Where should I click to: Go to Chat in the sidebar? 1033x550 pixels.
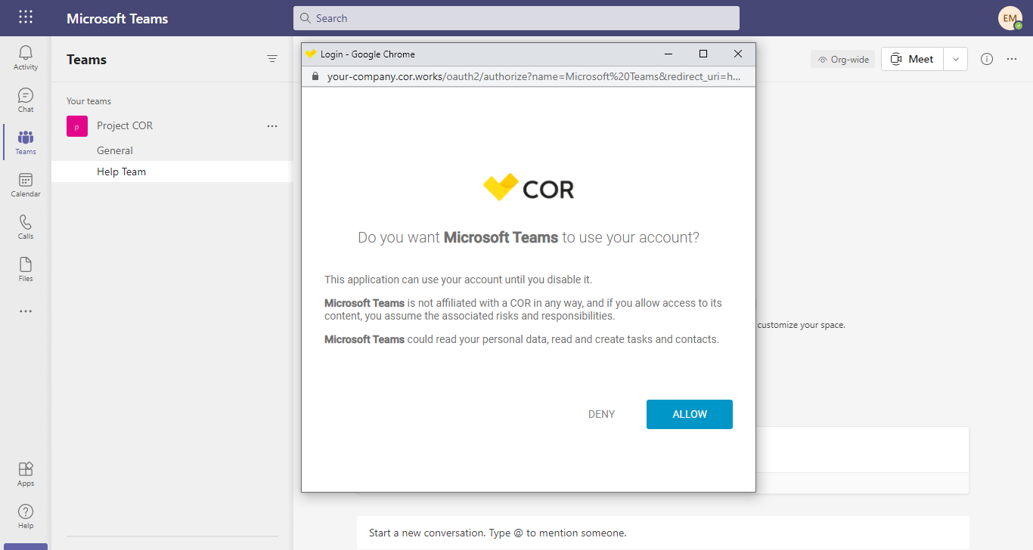pos(26,100)
